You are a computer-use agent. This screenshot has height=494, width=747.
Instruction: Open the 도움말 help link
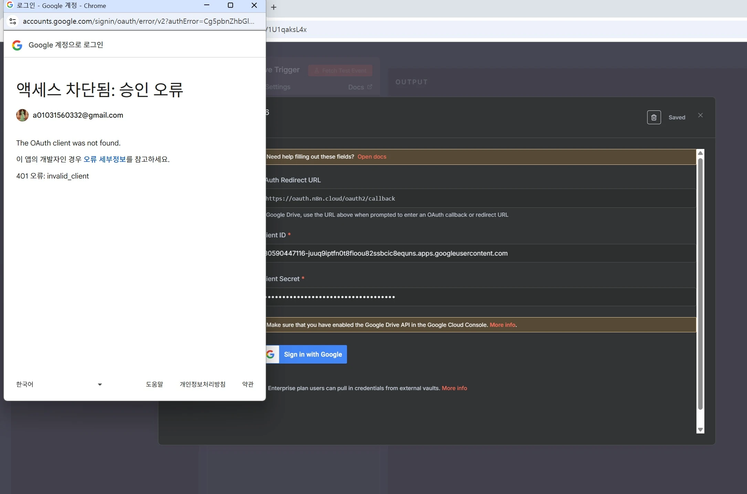pyautogui.click(x=154, y=384)
